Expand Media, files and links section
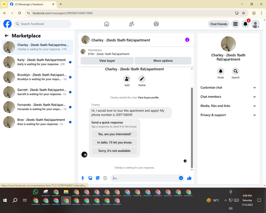The width and height of the screenshot is (266, 213). click(x=228, y=106)
